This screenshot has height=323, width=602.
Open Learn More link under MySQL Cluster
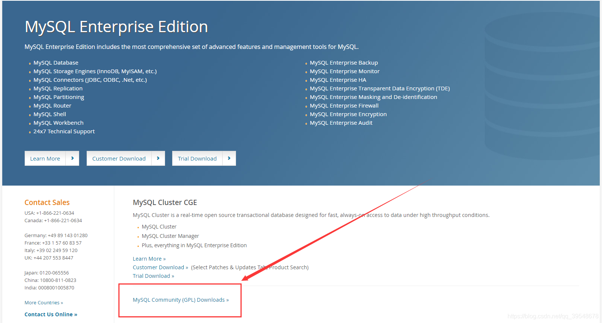(149, 259)
